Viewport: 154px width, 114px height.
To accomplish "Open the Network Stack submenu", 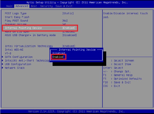I will (15, 68).
